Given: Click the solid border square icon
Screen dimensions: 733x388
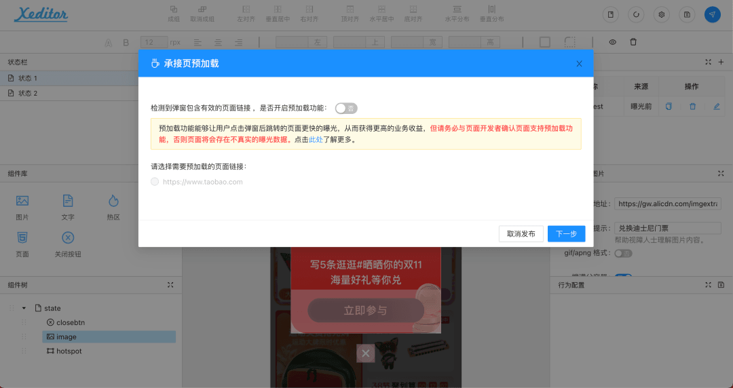Looking at the screenshot, I should coord(544,42).
